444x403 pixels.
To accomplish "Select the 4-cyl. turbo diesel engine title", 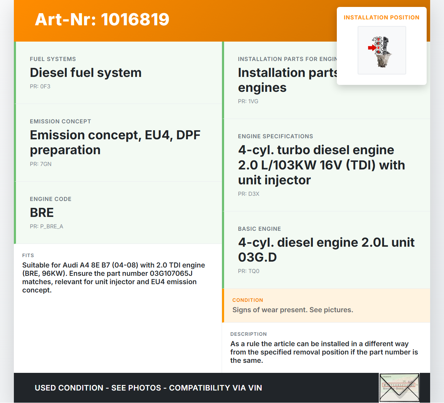I will pyautogui.click(x=322, y=165).
